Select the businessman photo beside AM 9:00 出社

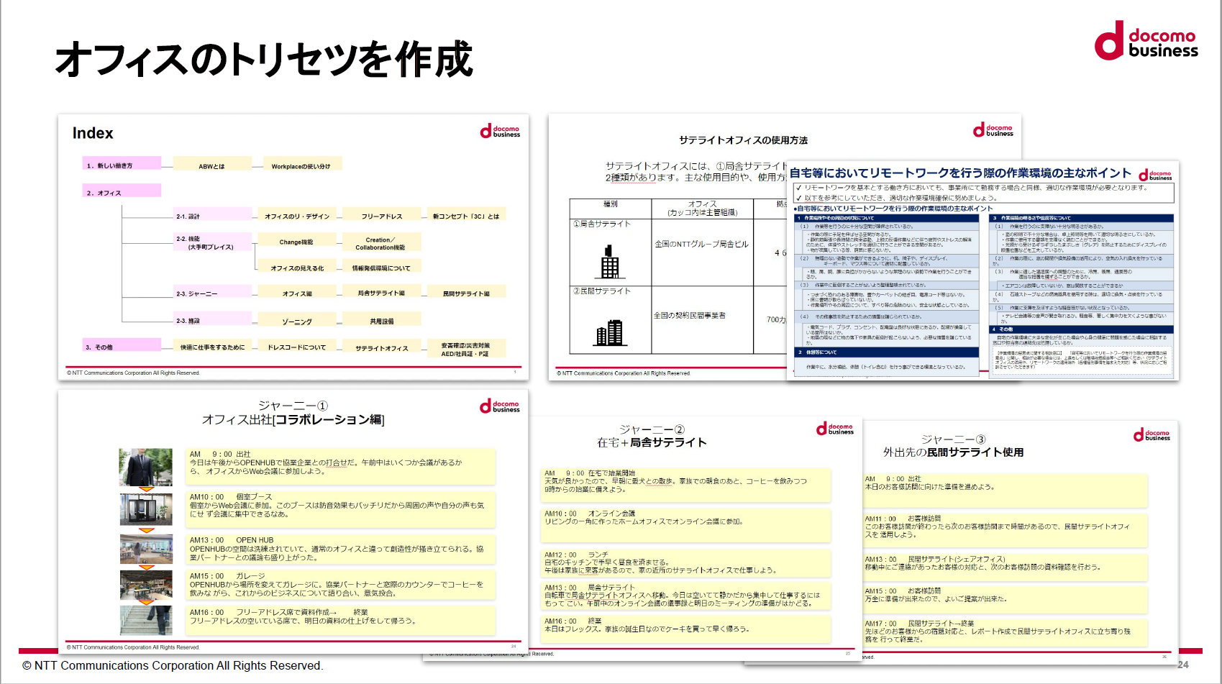point(146,468)
